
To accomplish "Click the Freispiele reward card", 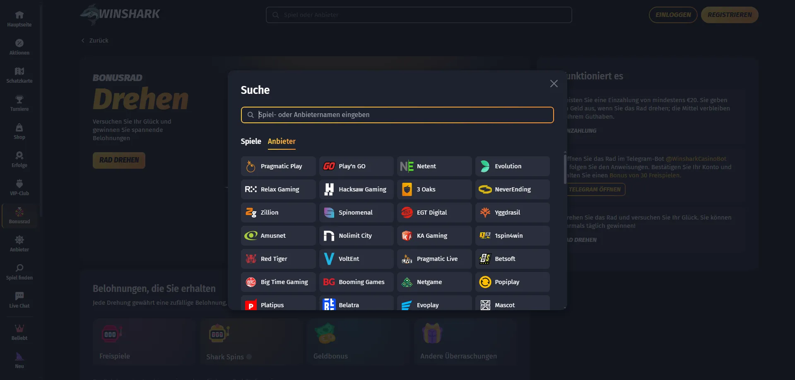I will (144, 342).
